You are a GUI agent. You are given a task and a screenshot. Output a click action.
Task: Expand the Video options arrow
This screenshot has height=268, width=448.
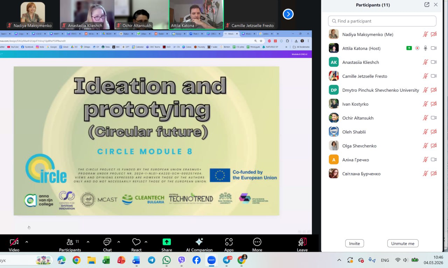27,242
